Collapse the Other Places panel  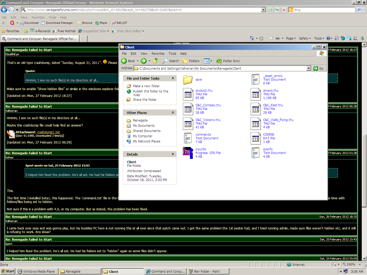click(x=173, y=113)
